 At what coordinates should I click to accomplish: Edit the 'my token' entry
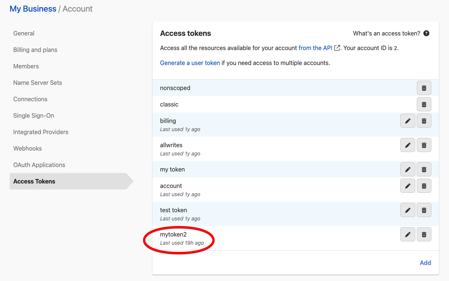click(408, 169)
